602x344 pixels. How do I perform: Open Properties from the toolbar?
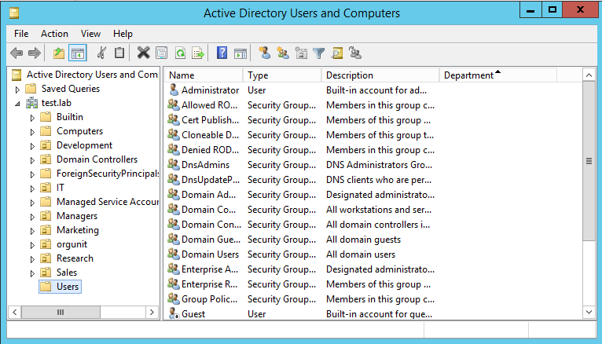click(x=162, y=53)
